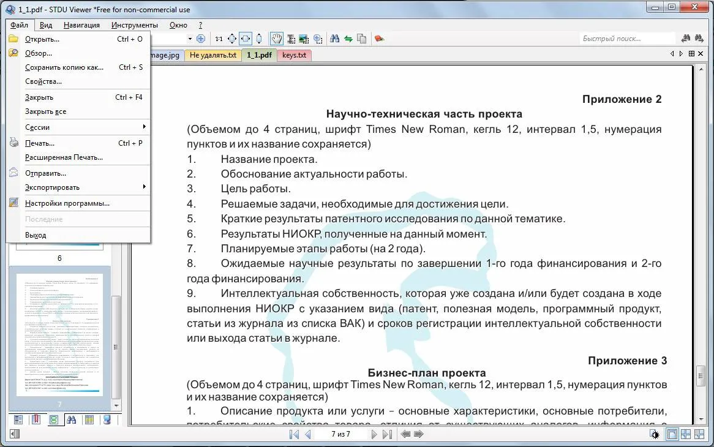Switch to the image.jpg tab
The height and width of the screenshot is (447, 714).
166,55
